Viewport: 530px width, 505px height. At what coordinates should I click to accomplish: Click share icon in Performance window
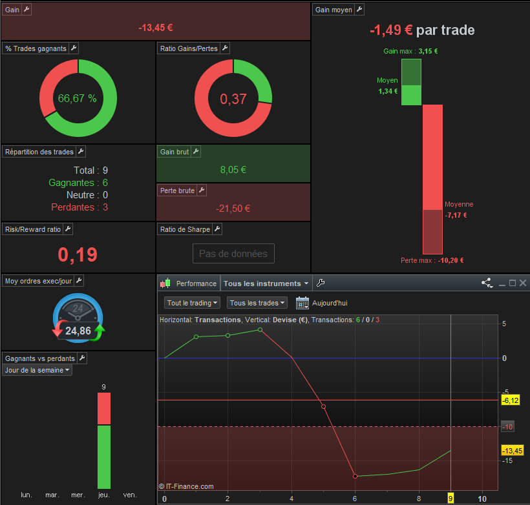click(487, 283)
